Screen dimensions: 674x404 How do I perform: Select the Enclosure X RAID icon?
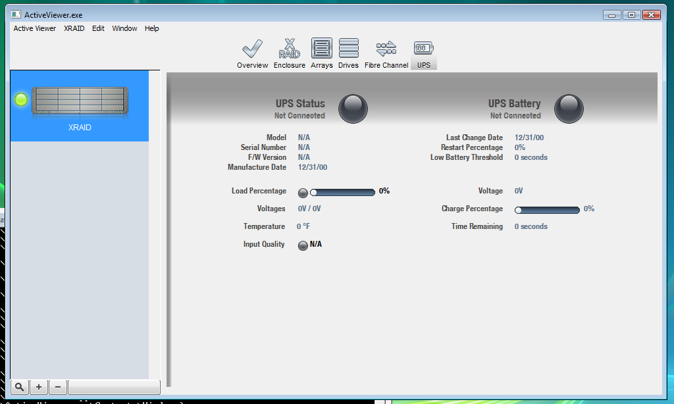coord(289,49)
